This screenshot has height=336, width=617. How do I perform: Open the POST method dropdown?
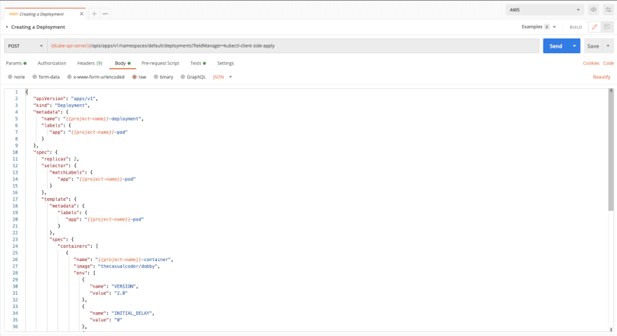tap(25, 46)
